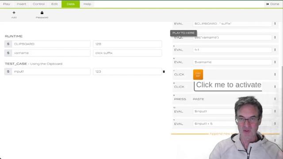
Task: Edit the set varname expression field
Action: tap(233, 38)
